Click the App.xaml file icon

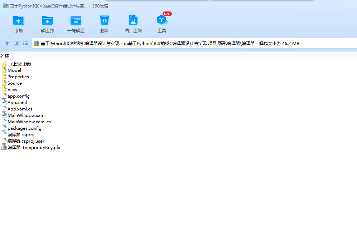click(4, 103)
